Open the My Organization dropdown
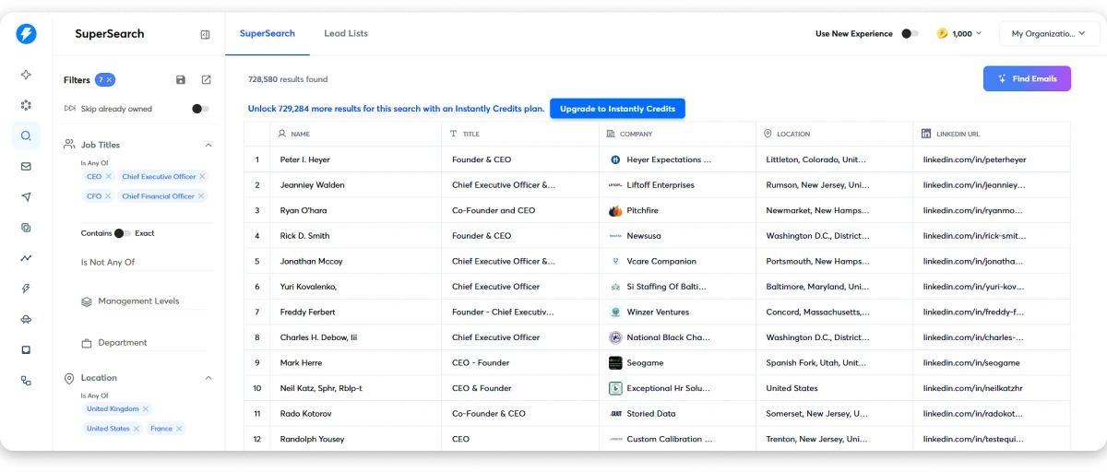The image size is (1107, 472). [x=1050, y=34]
